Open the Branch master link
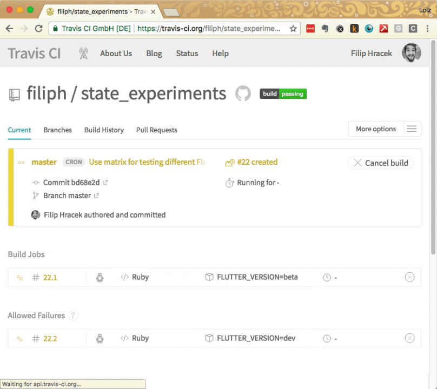The height and width of the screenshot is (389, 437). click(67, 196)
